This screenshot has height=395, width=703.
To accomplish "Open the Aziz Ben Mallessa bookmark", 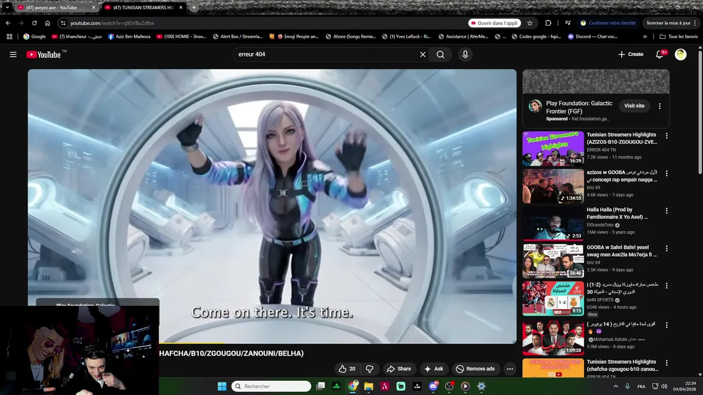I will (129, 37).
